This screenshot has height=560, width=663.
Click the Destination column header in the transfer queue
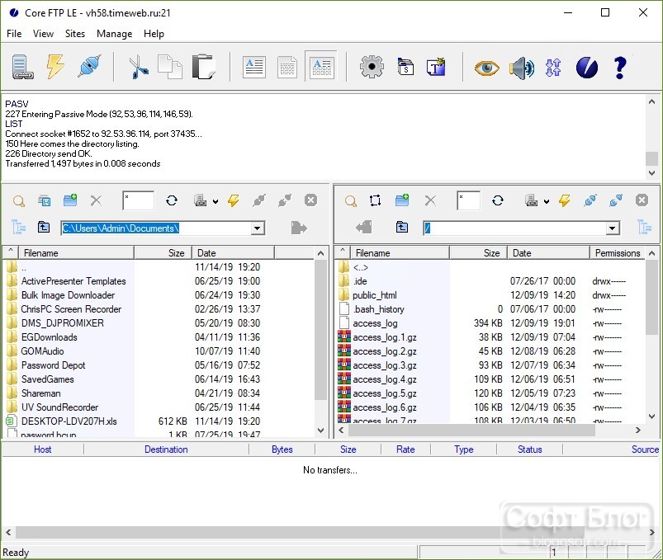(x=166, y=449)
